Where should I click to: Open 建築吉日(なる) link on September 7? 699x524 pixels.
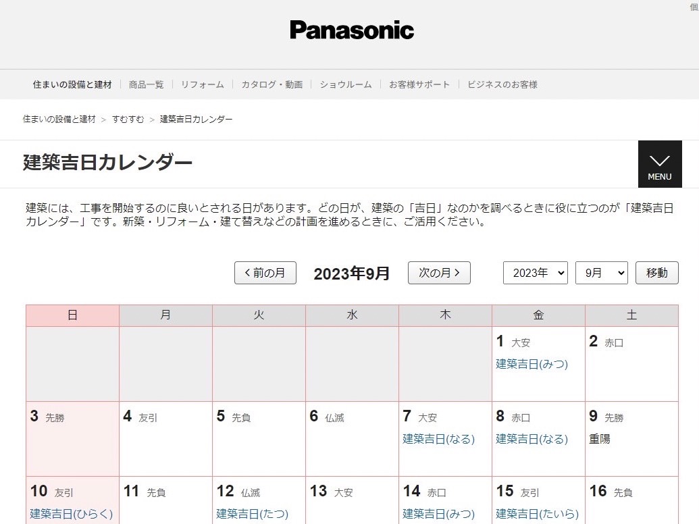[x=439, y=439]
